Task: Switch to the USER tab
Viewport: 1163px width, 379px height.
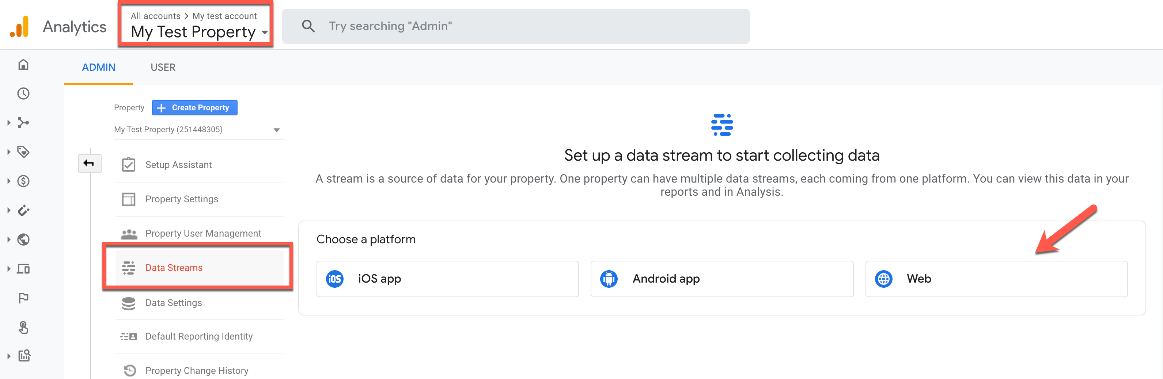Action: pos(163,67)
